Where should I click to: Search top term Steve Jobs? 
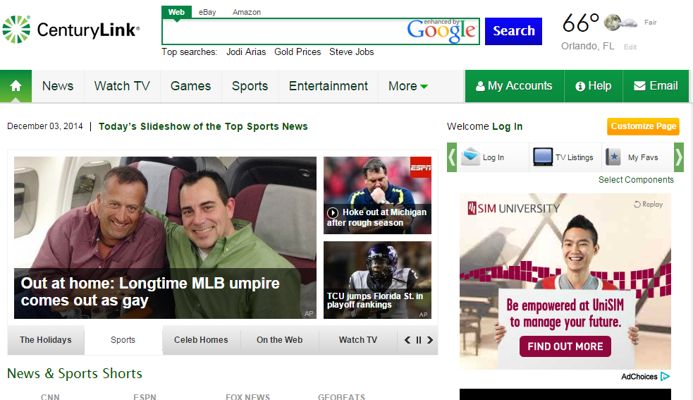351,51
